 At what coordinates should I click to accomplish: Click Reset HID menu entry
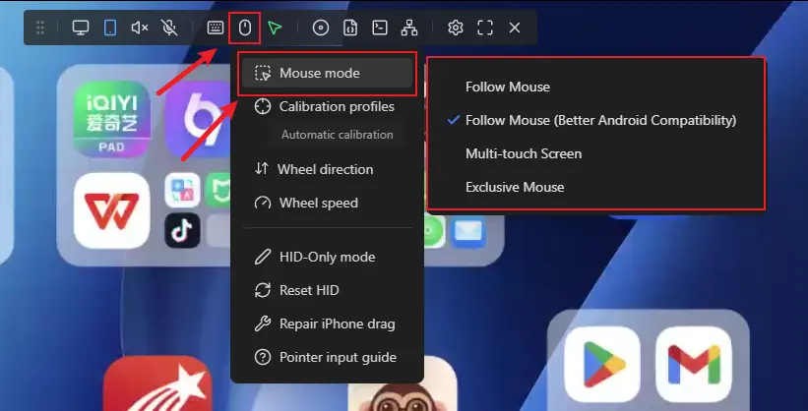coord(327,290)
